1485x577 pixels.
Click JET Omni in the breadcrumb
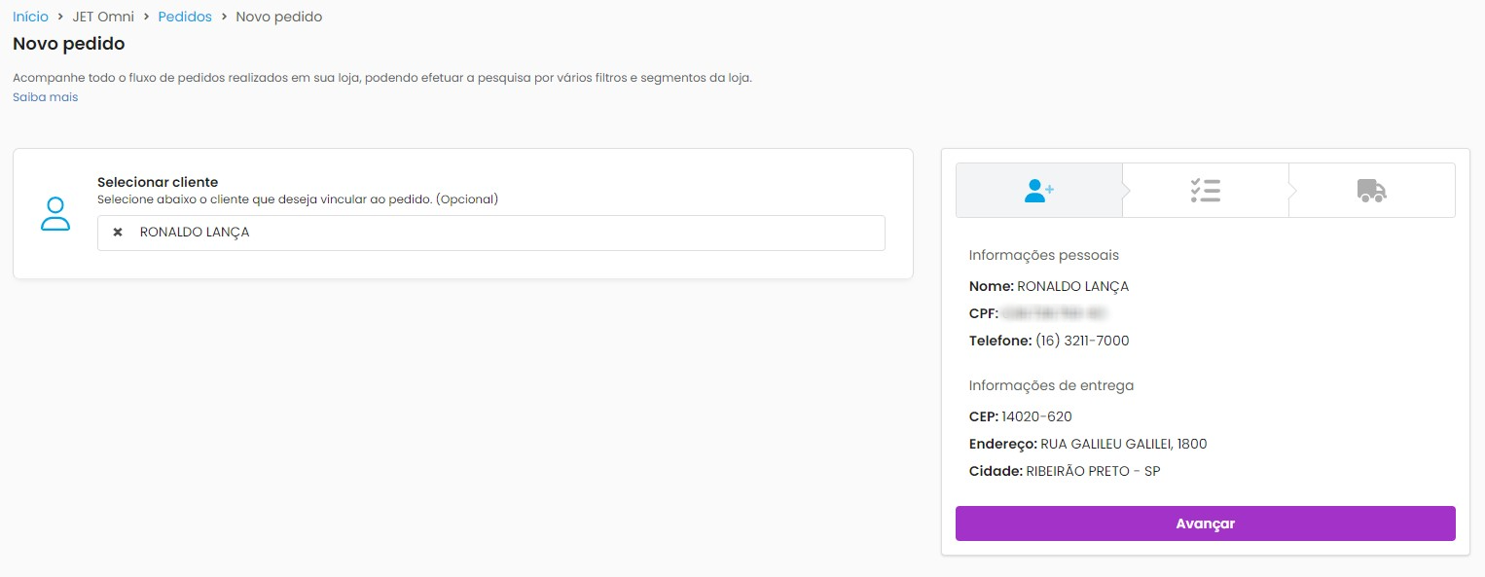(x=103, y=17)
